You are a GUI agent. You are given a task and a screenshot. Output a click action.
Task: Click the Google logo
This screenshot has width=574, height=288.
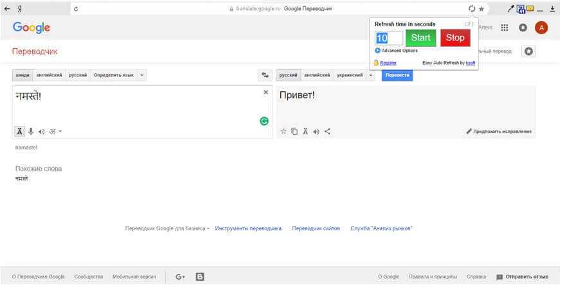pos(31,28)
